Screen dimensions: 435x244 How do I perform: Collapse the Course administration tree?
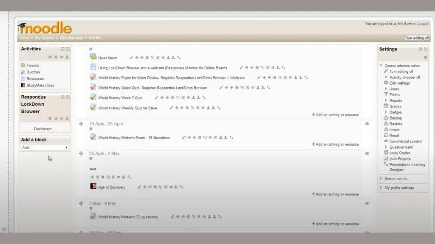[x=381, y=66]
